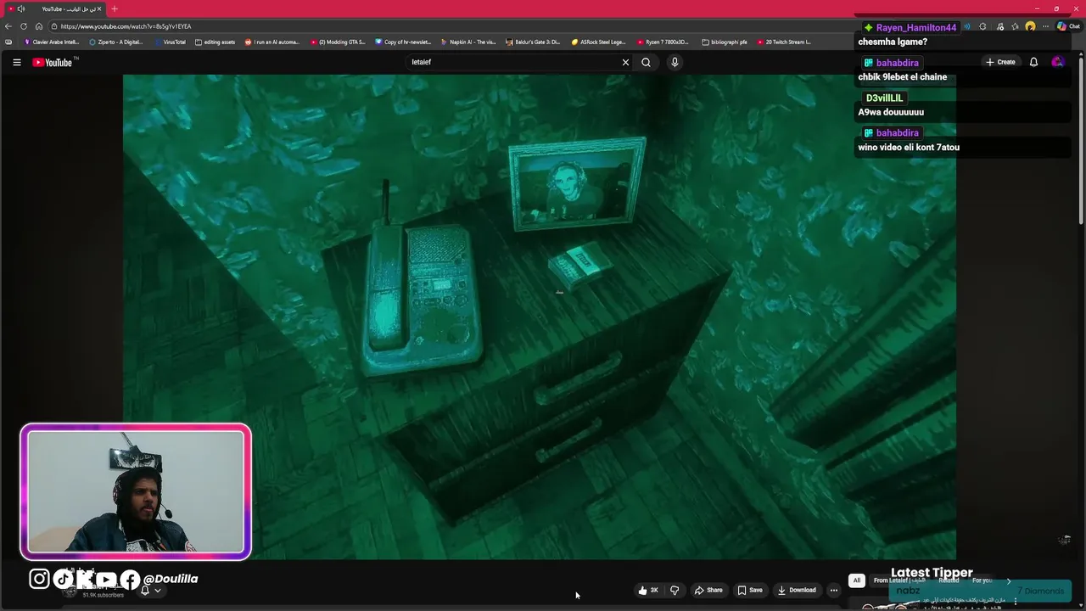This screenshot has height=611, width=1086.
Task: Select the All filter chip
Action: tap(857, 580)
